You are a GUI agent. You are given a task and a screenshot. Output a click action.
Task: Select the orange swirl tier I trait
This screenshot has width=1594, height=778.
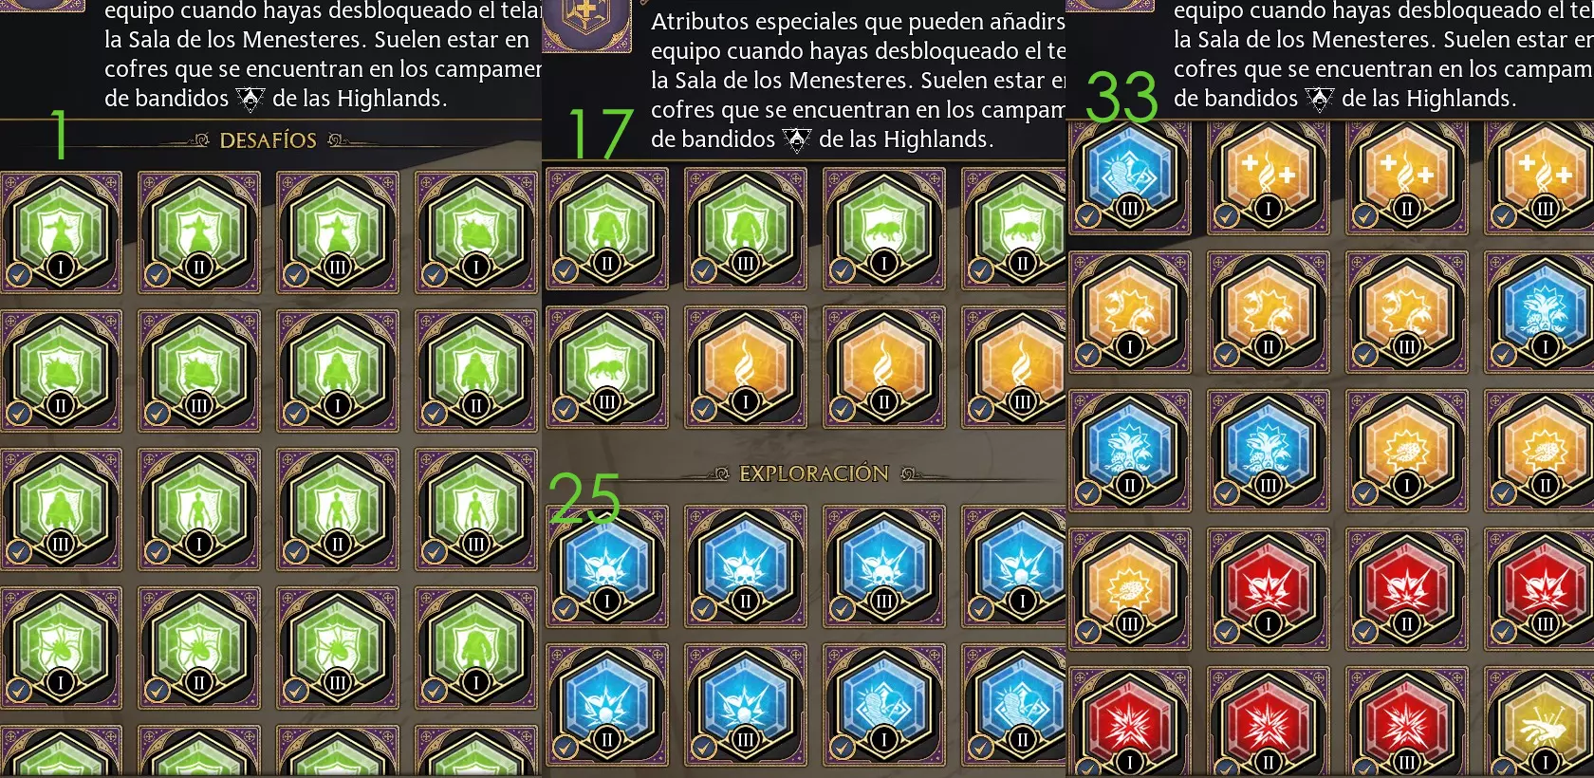click(1129, 312)
